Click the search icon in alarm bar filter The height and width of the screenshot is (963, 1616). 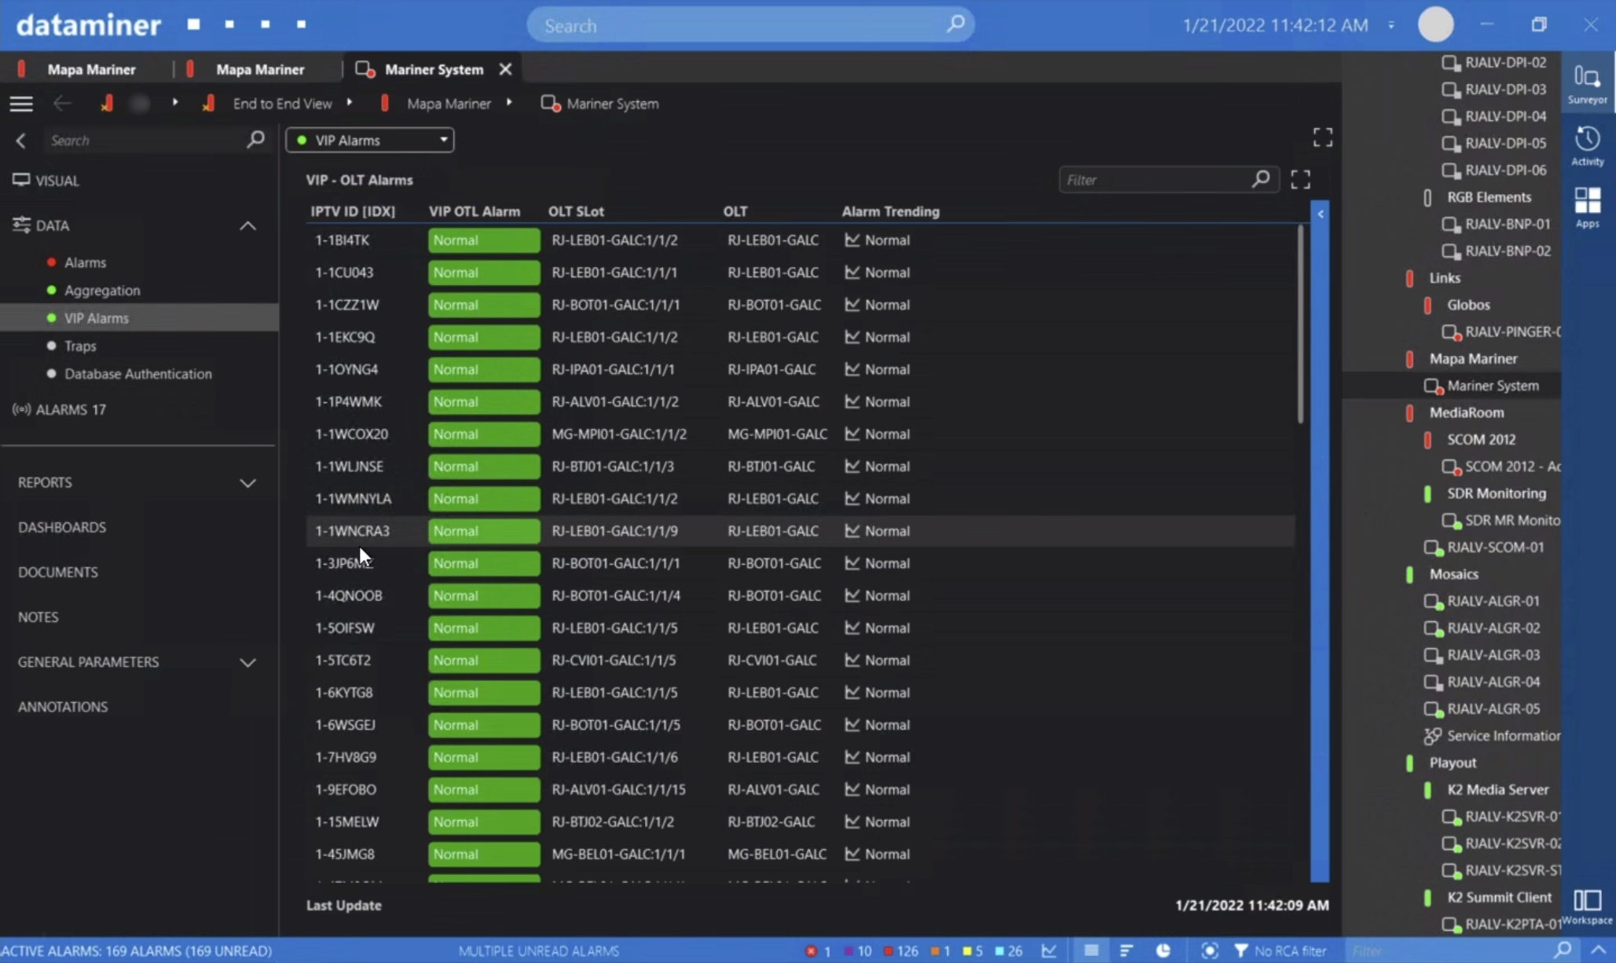(1563, 950)
